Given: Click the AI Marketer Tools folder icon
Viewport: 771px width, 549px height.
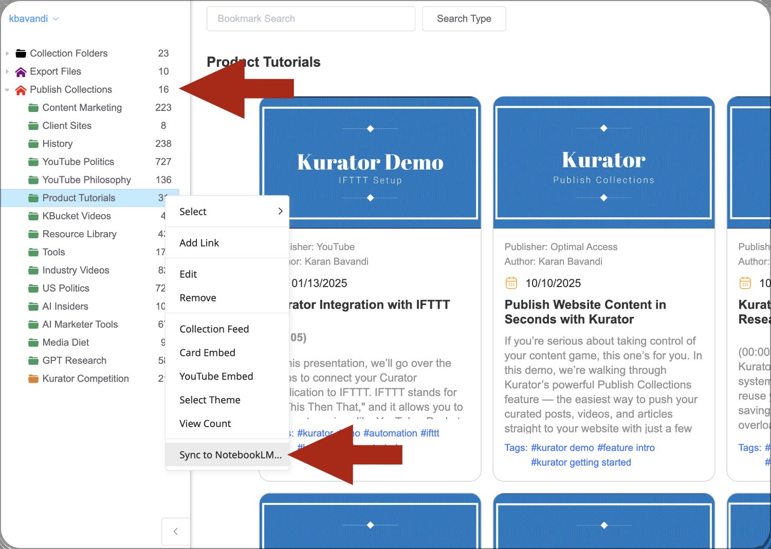Looking at the screenshot, I should [33, 325].
